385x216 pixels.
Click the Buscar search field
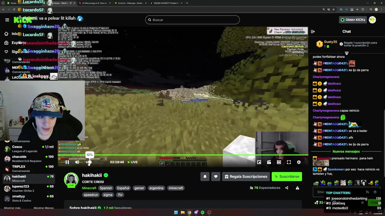pos(192,20)
